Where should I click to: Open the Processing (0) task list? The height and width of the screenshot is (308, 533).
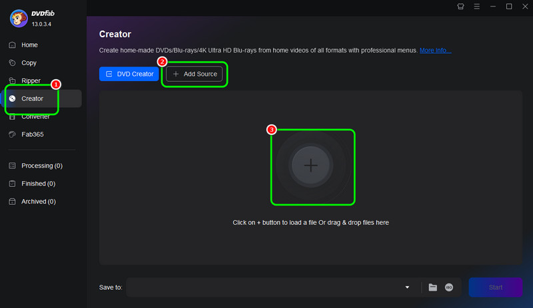(42, 166)
